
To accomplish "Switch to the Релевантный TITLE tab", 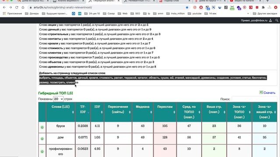I will pos(139,1).
